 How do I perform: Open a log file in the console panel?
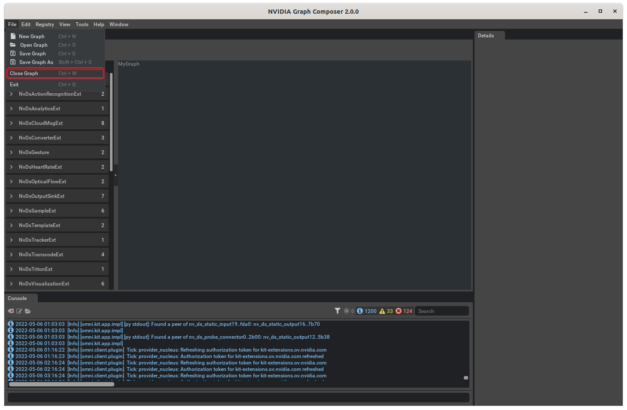coord(28,311)
